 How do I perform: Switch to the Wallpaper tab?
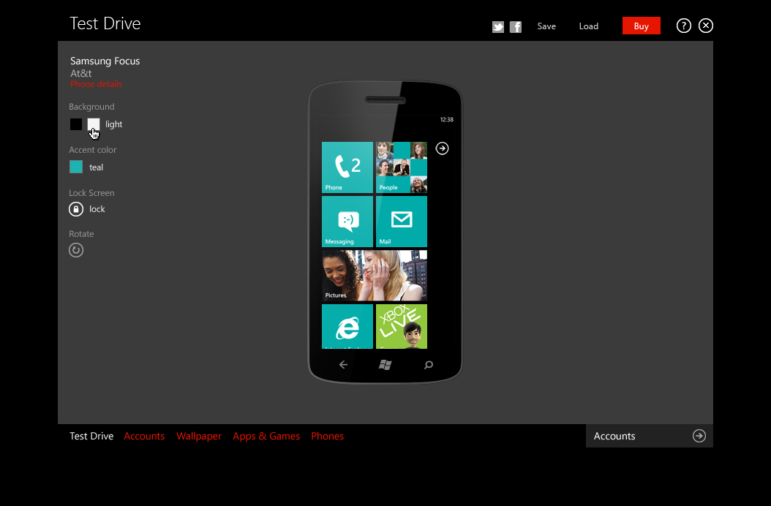pyautogui.click(x=199, y=437)
